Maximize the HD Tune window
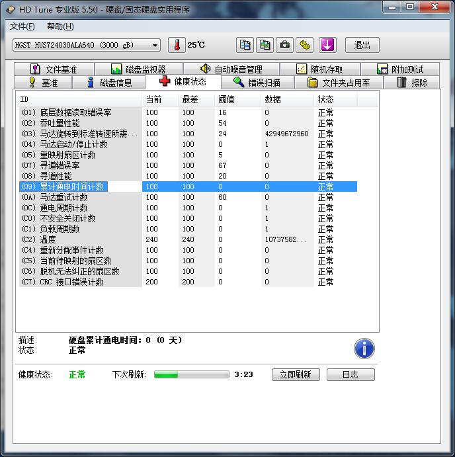The image size is (455, 457). click(x=410, y=7)
